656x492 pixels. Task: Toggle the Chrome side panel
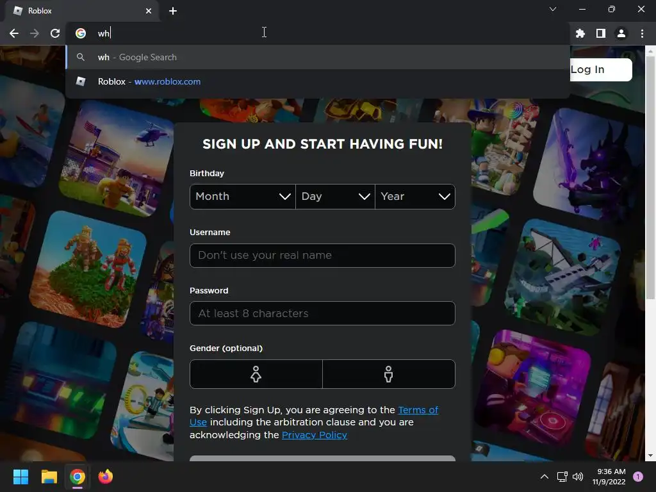pos(601,33)
